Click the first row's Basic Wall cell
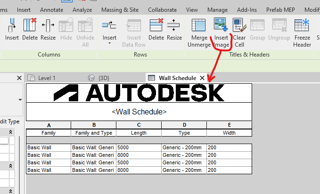Screen dimensions: 320x194 pyautogui.click(x=49, y=147)
